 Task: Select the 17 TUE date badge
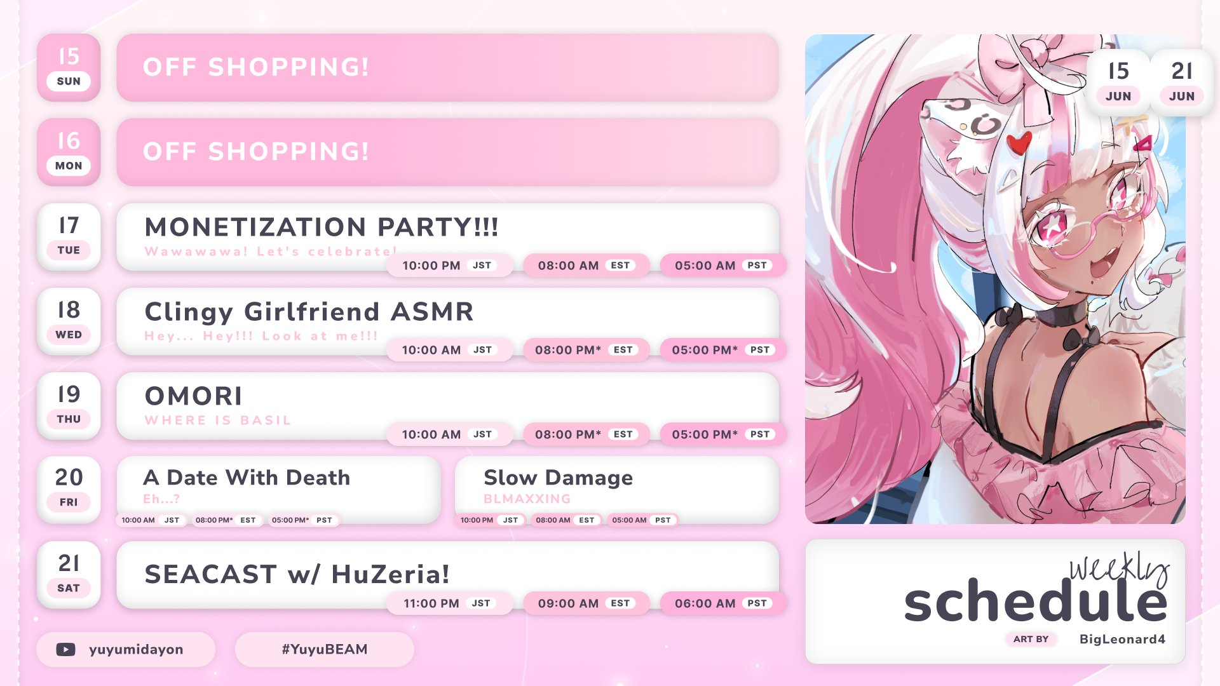(69, 236)
